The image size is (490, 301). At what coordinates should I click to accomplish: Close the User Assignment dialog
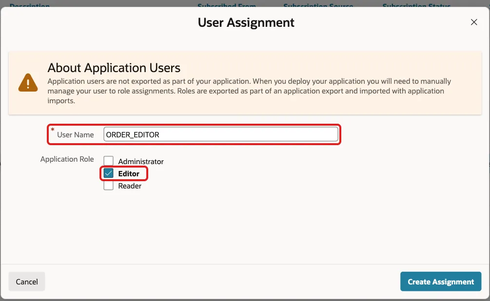(x=474, y=22)
